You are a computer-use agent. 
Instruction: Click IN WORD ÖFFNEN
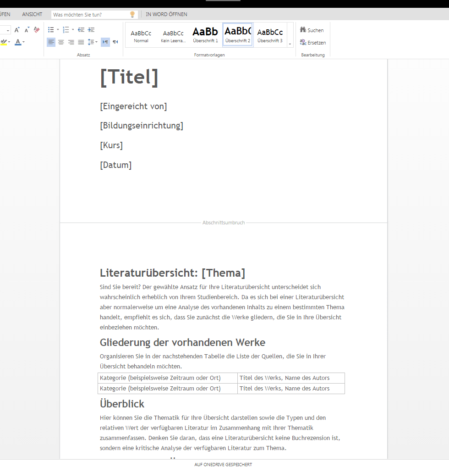166,14
